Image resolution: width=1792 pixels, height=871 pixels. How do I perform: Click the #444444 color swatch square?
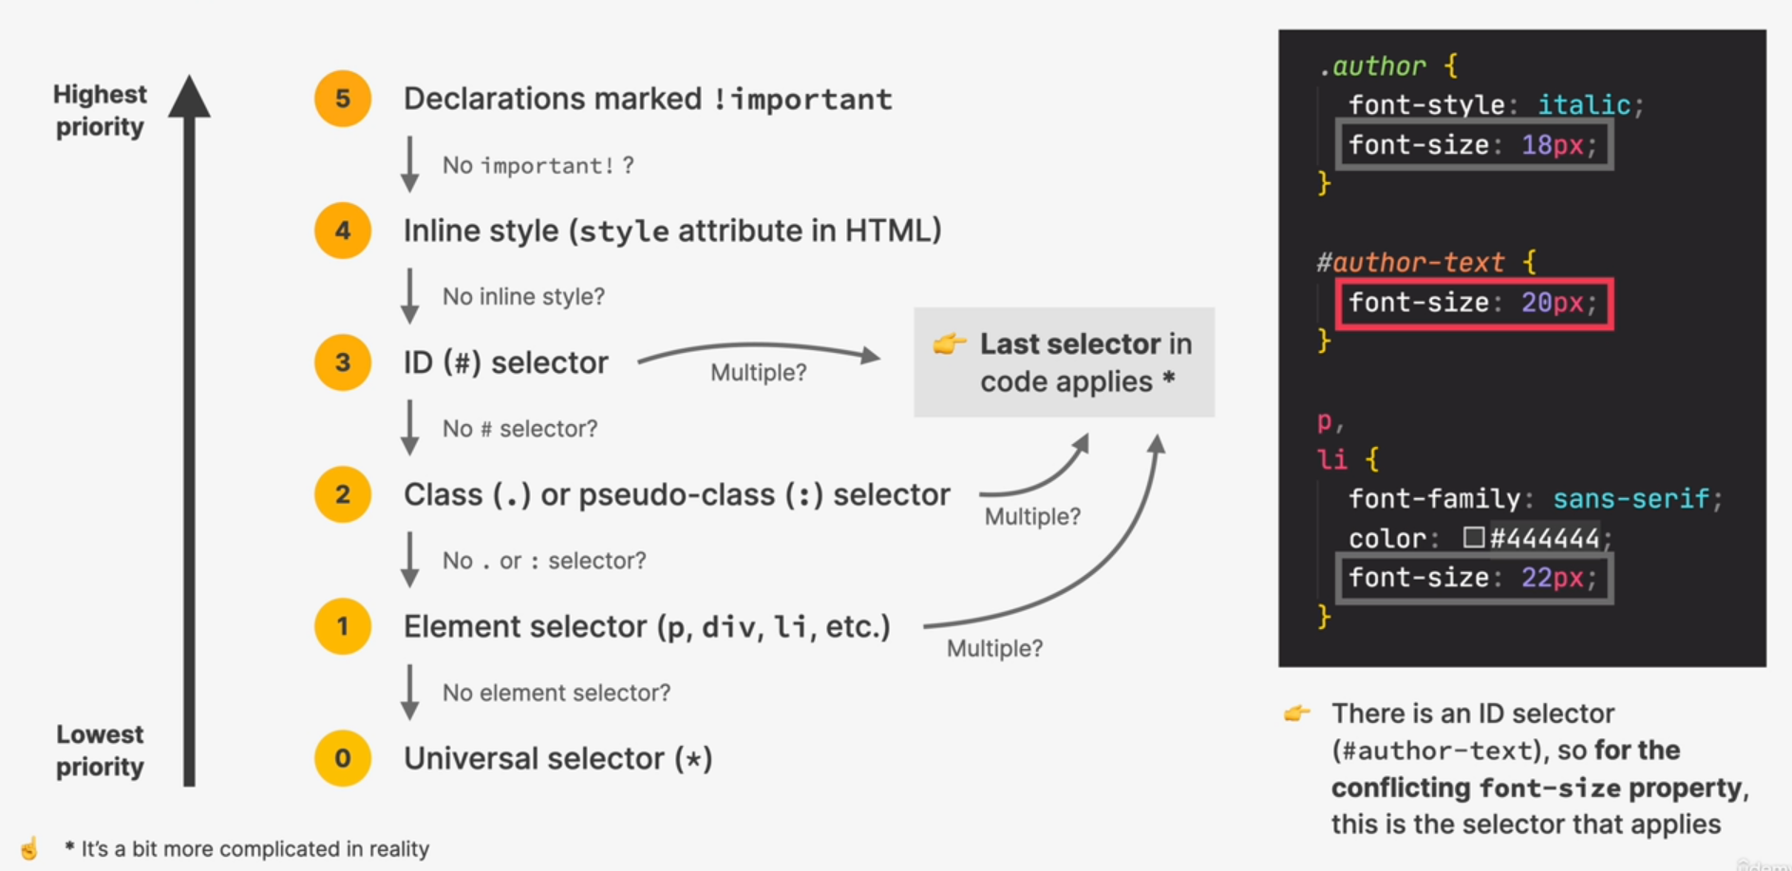pos(1474,538)
